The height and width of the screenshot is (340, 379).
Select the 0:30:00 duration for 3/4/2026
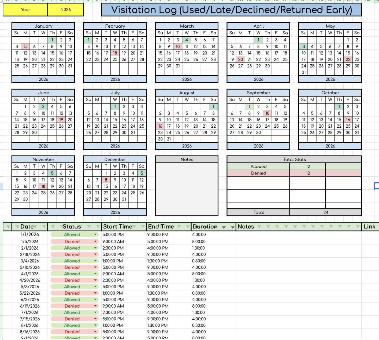pos(213,261)
